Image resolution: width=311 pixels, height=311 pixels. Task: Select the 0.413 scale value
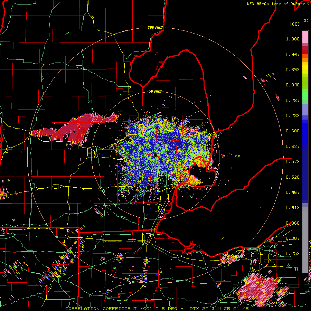tap(293, 208)
